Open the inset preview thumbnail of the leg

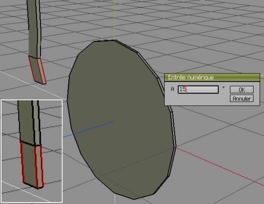coord(31,151)
